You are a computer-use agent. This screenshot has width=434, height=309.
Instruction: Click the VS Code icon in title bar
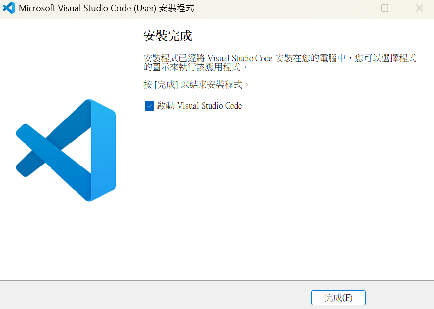(x=9, y=8)
